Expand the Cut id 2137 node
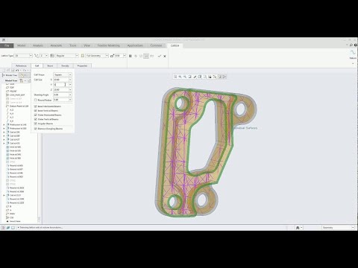Image resolution: width=358 pixels, height=268 pixels. (x=4, y=196)
